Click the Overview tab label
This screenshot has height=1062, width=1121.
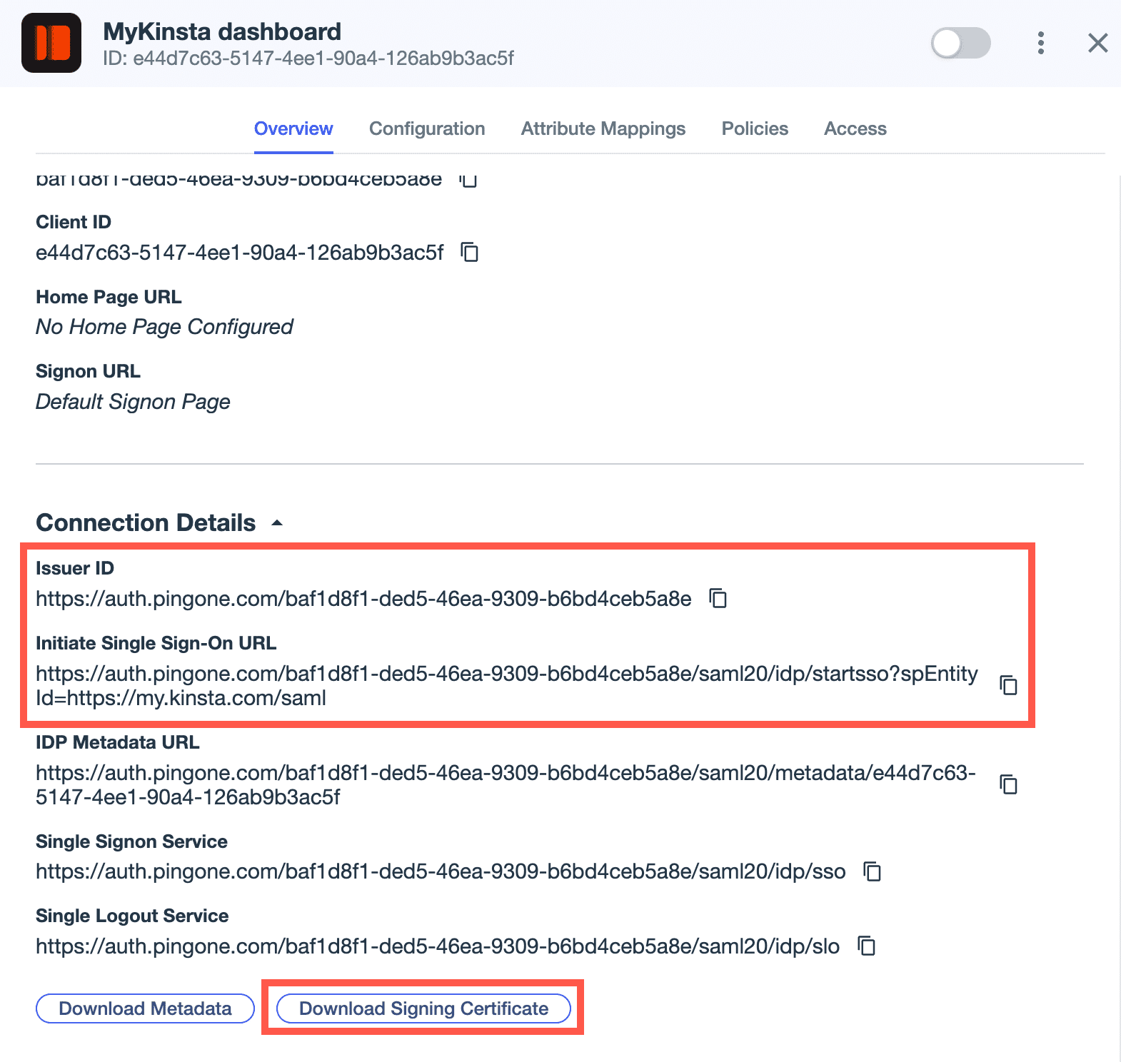coord(293,128)
